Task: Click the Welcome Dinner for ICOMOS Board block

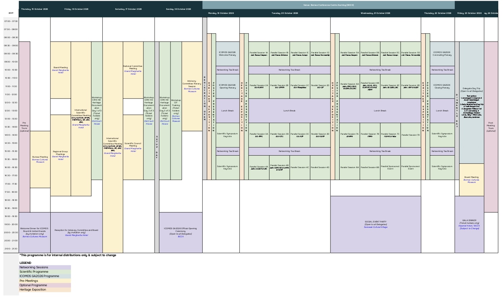Action: (34, 232)
